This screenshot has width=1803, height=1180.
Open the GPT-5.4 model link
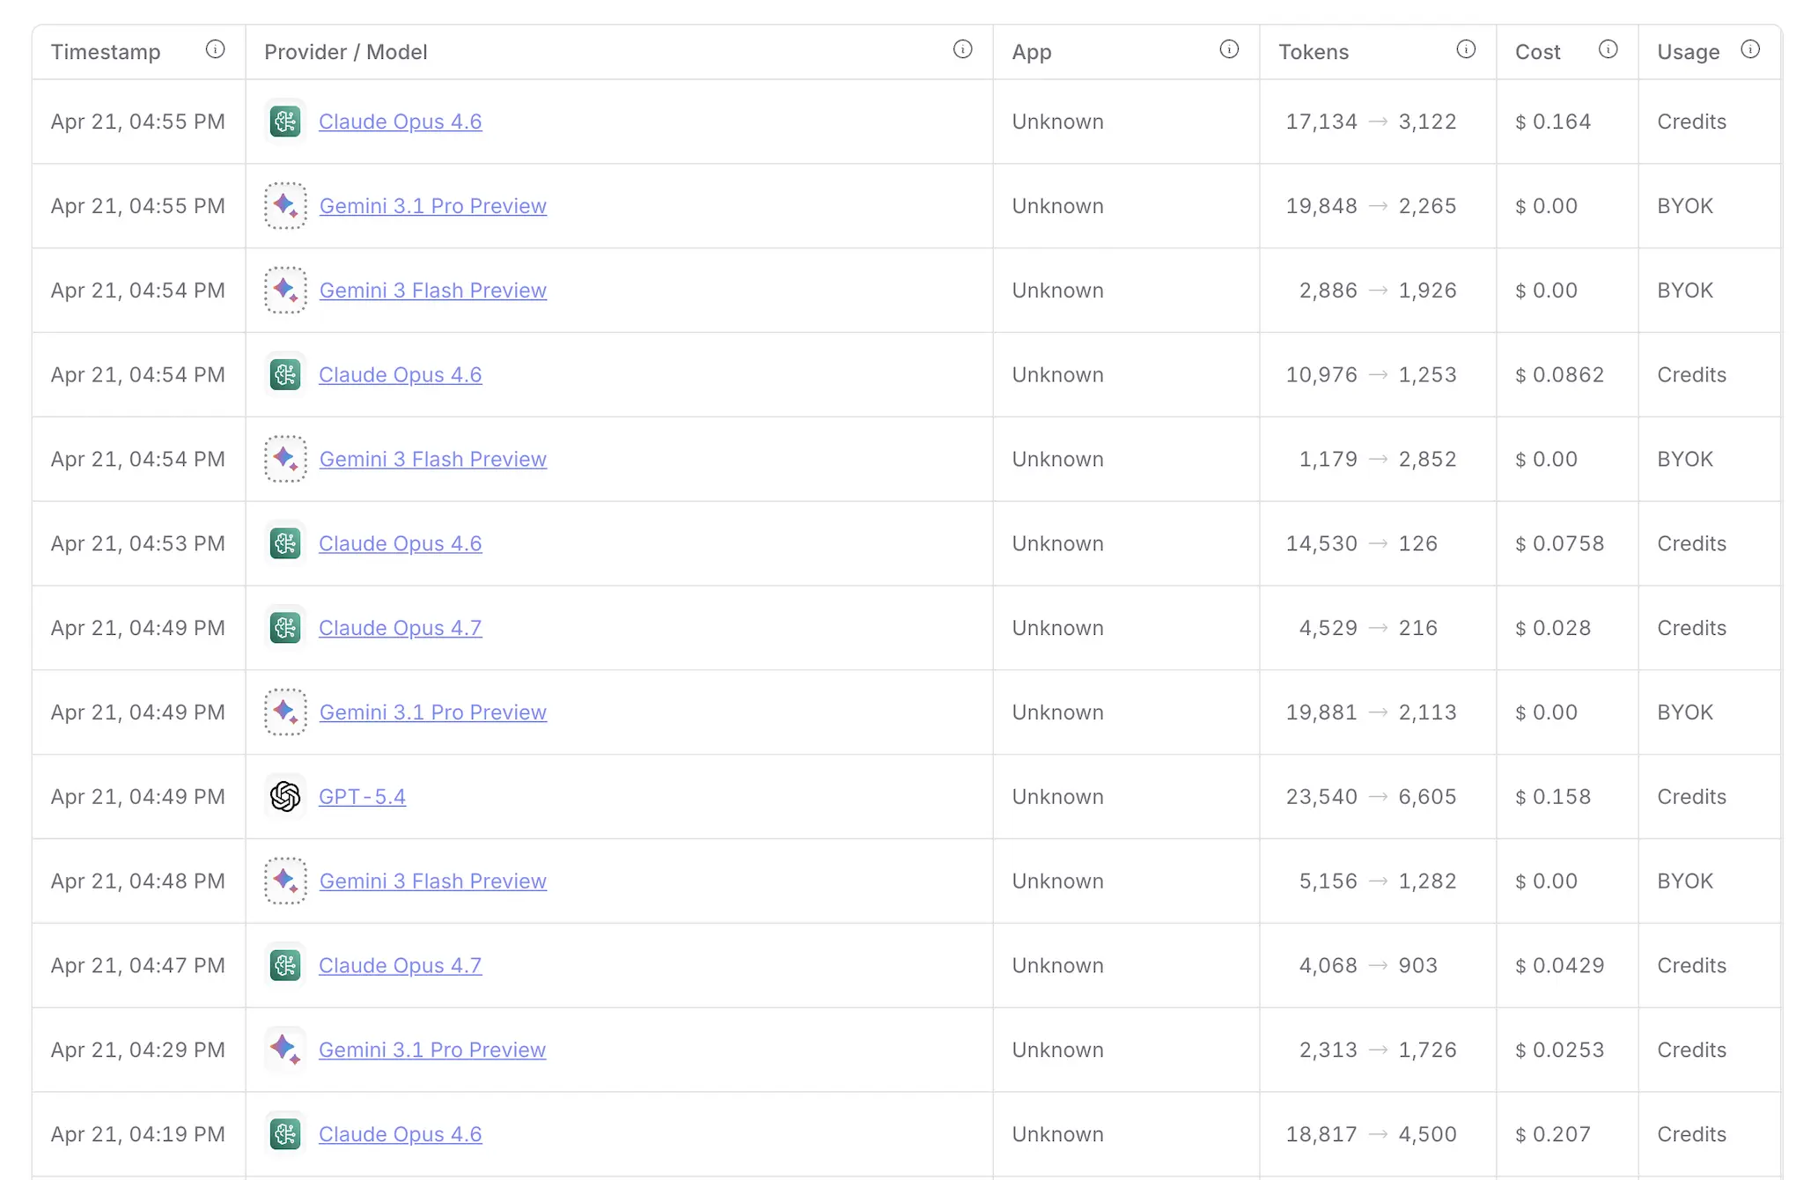(x=362, y=797)
